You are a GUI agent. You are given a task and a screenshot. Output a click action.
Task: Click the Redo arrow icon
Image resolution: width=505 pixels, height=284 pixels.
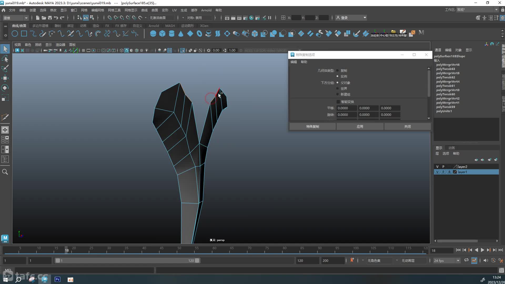62,18
